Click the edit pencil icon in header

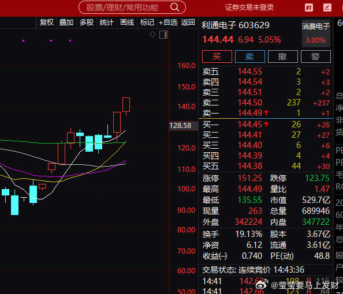[x=327, y=7]
